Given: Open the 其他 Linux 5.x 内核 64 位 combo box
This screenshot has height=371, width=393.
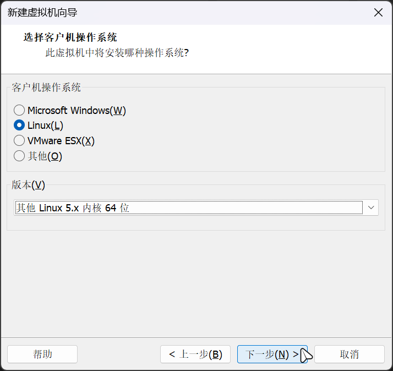Looking at the screenshot, I should pyautogui.click(x=196, y=208).
